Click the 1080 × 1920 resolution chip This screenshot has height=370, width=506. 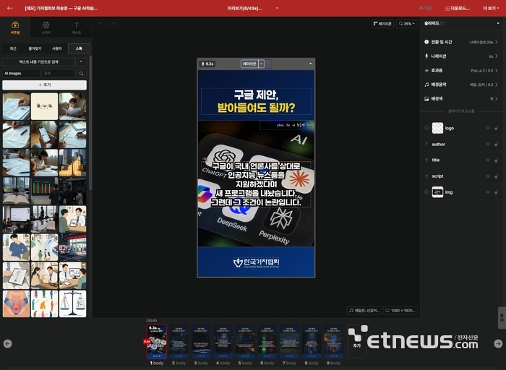400,310
